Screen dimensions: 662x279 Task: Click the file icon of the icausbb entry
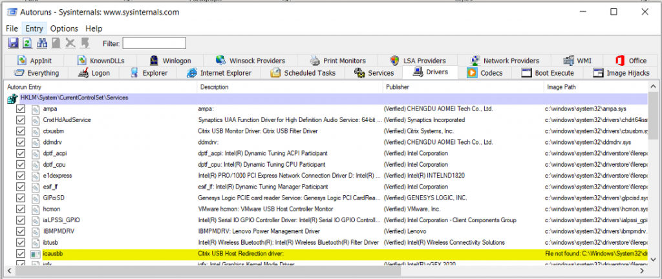click(36, 254)
